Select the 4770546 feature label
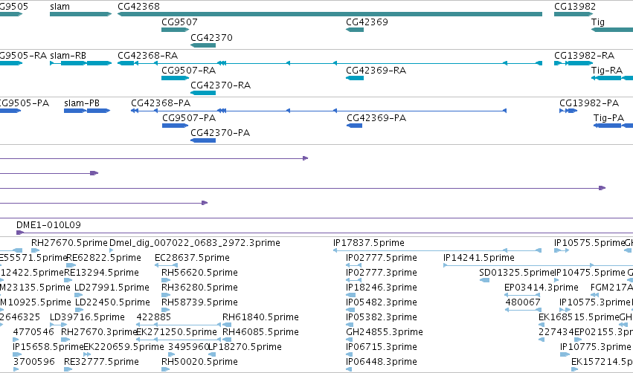The image size is (633, 373). point(33,333)
